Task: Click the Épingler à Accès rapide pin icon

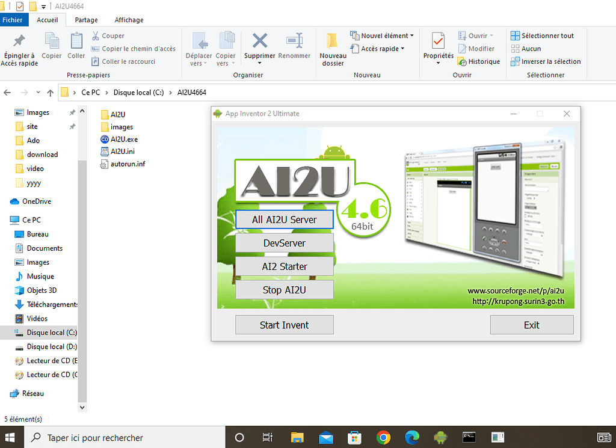Action: point(19,42)
